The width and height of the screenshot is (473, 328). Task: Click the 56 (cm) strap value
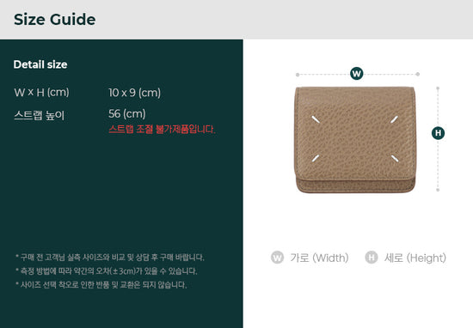(127, 113)
